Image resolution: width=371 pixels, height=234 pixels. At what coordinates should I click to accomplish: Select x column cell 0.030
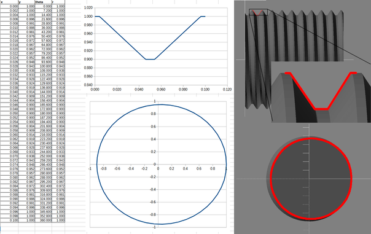[x=9, y=71]
